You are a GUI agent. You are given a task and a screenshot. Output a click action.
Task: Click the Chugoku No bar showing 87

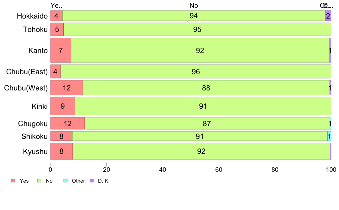coord(207,123)
